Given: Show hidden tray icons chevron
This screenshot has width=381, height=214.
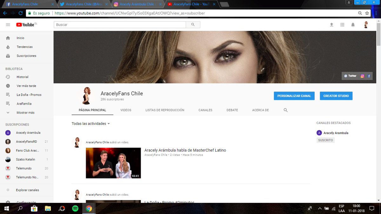Looking at the screenshot, I should click(x=319, y=208).
